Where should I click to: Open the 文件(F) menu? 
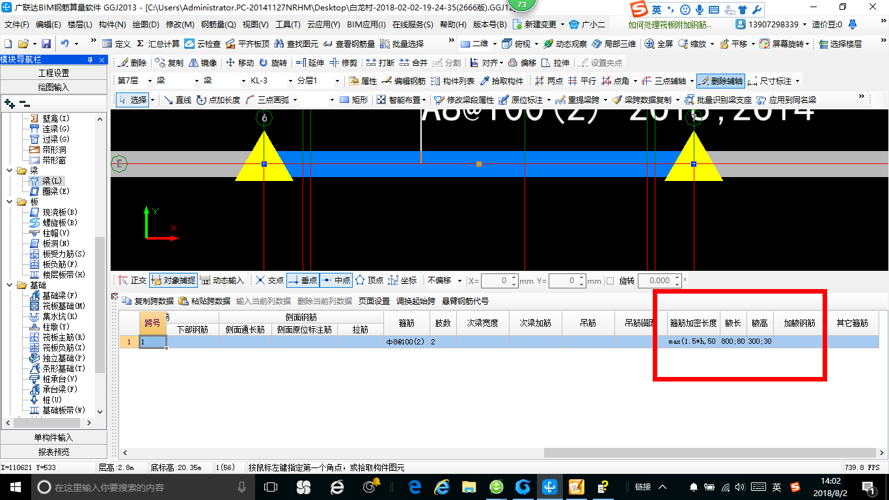point(17,24)
